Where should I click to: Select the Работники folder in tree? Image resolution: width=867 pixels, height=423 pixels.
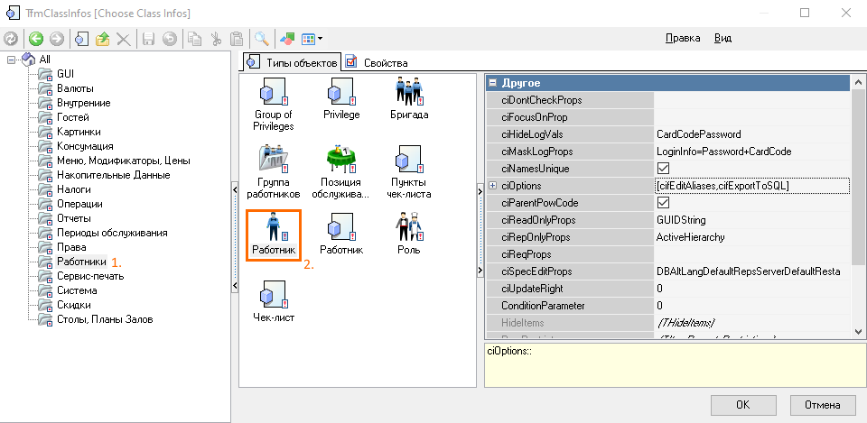(x=81, y=262)
